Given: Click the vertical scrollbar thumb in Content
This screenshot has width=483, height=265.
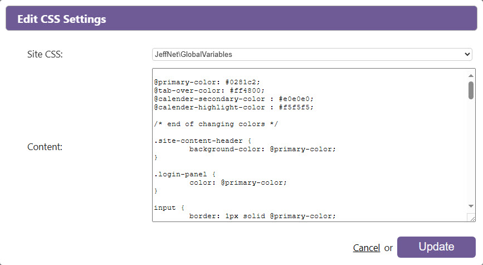Looking at the screenshot, I should click(x=471, y=90).
